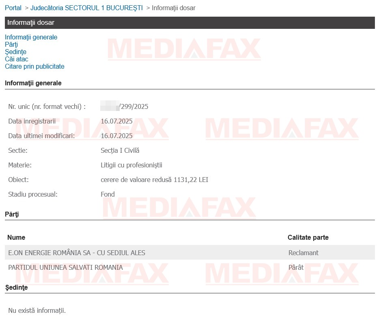Image resolution: width=381 pixels, height=323 pixels.
Task: Follow the Şedinţe navigation link
Action: [x=15, y=52]
